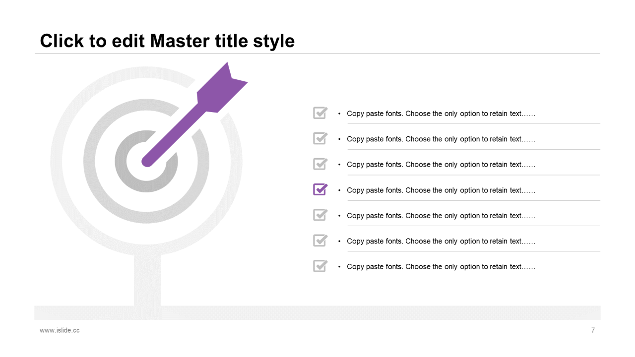The image size is (635, 357).
Task: Click the third gray checkbox icon
Action: (x=320, y=164)
